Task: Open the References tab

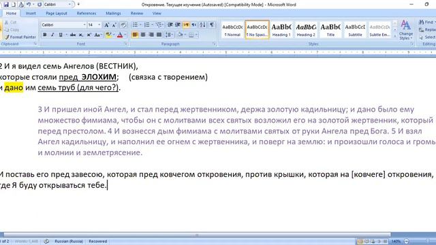Action: (x=87, y=14)
